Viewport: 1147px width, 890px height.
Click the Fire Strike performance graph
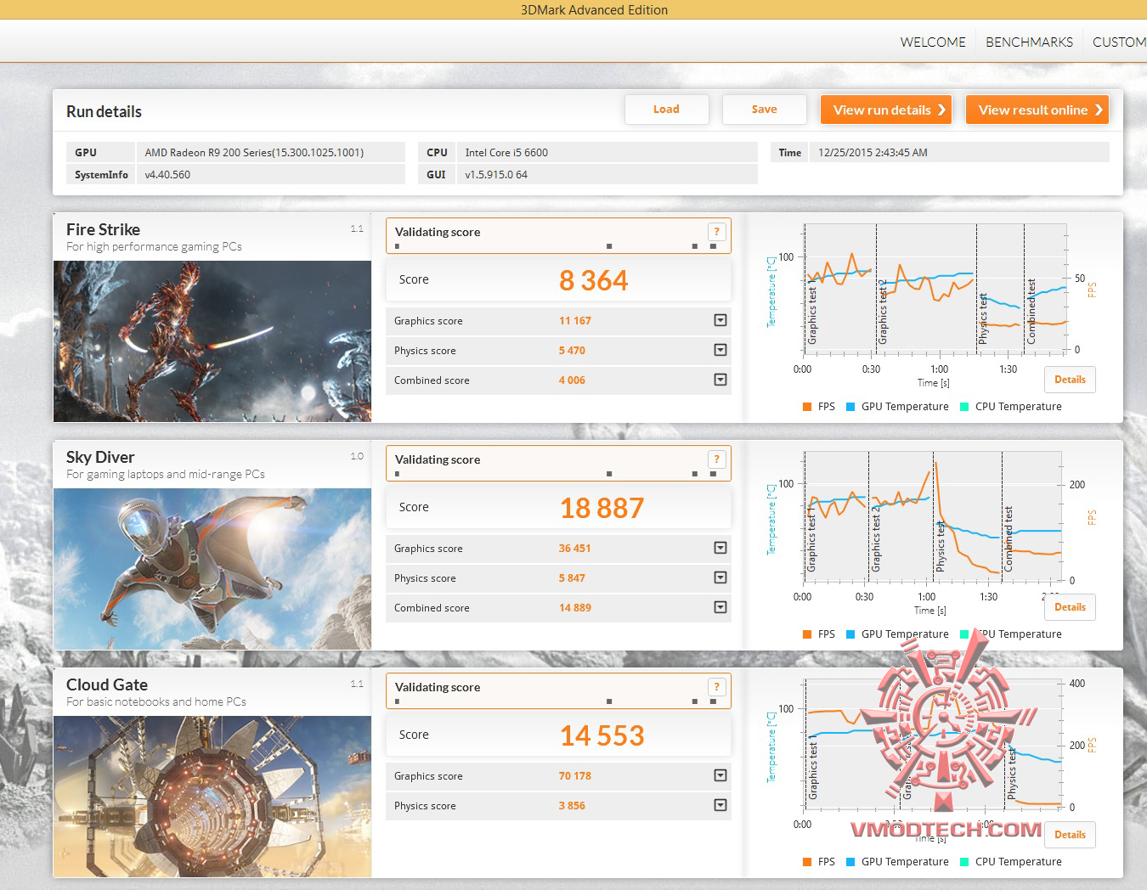[935, 289]
